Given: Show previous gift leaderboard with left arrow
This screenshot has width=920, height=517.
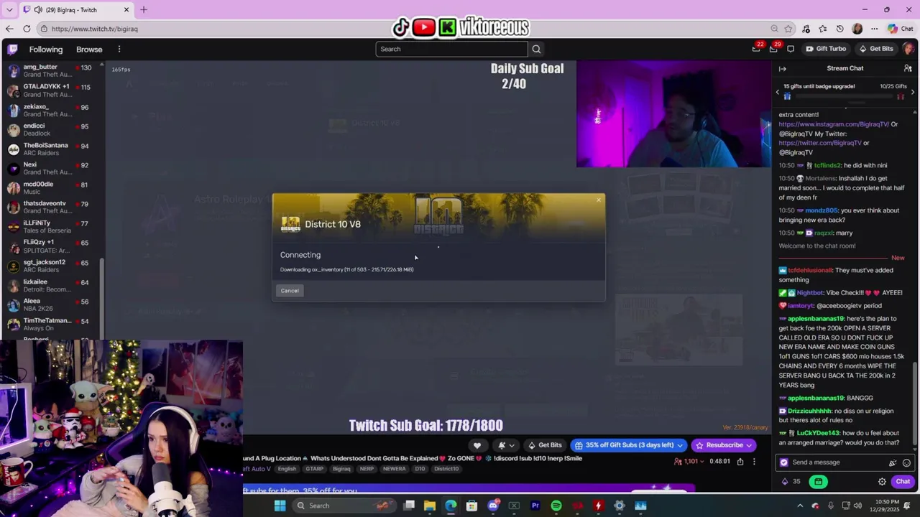Looking at the screenshot, I should (x=777, y=92).
